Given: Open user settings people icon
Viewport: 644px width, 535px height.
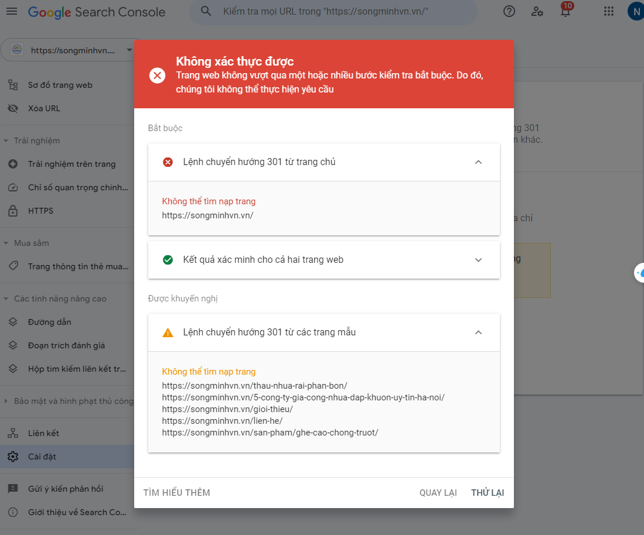Looking at the screenshot, I should click(x=537, y=11).
